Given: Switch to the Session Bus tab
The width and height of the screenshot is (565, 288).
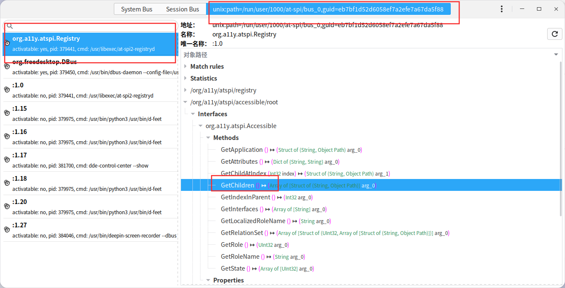Looking at the screenshot, I should [x=182, y=9].
